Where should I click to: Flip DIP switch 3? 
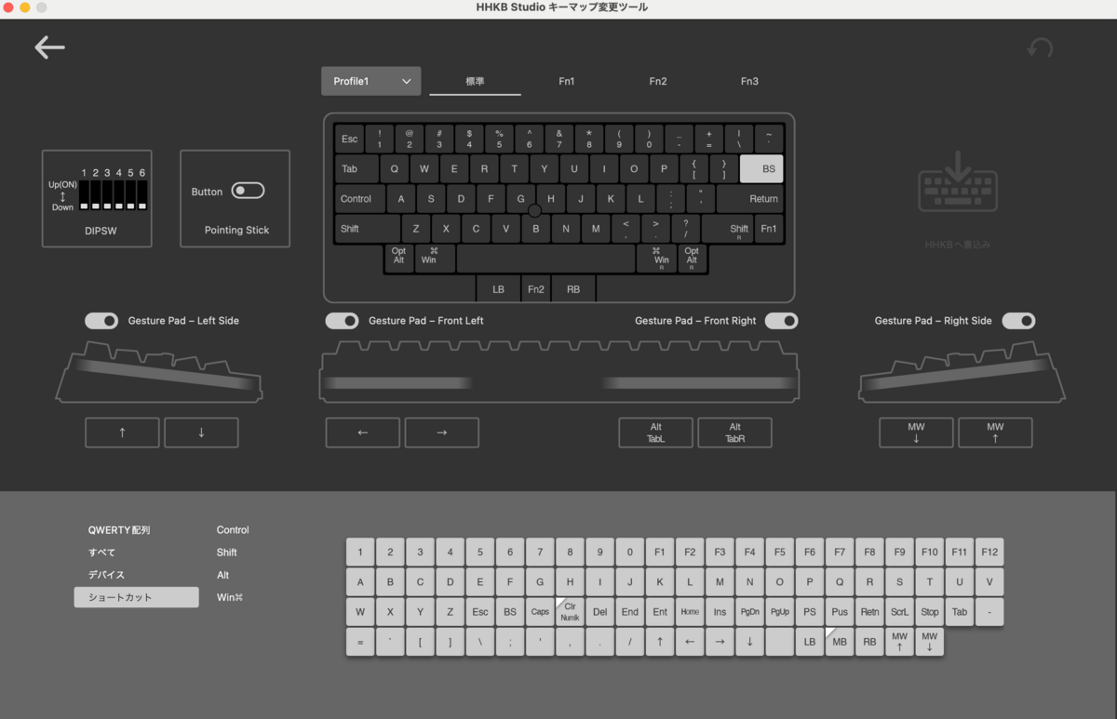(x=107, y=194)
